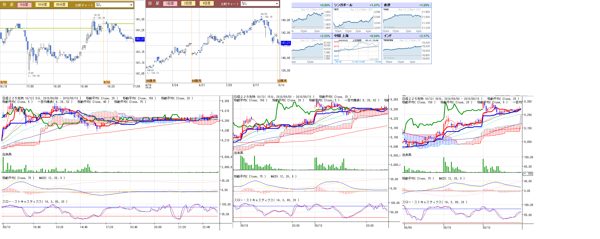Click the 12限月 contract marker
The width and height of the screenshot is (600, 239).
coord(282,81)
